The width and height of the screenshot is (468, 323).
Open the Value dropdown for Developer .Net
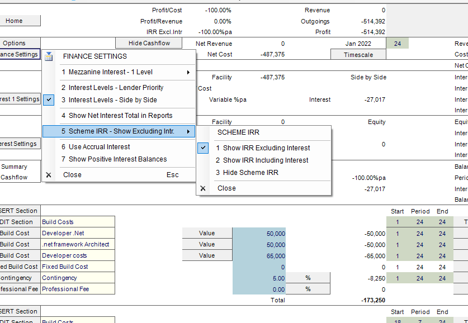[x=207, y=233]
